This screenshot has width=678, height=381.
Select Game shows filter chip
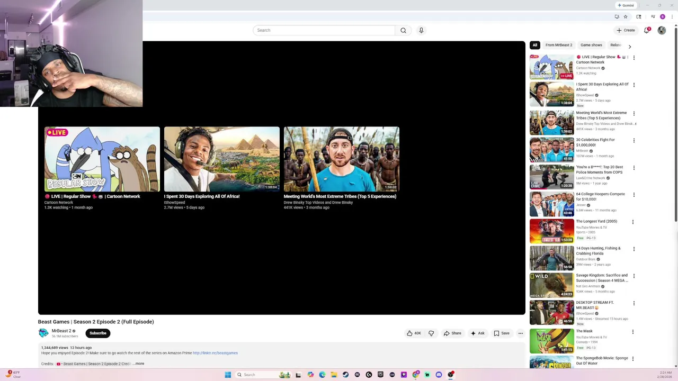tap(591, 45)
